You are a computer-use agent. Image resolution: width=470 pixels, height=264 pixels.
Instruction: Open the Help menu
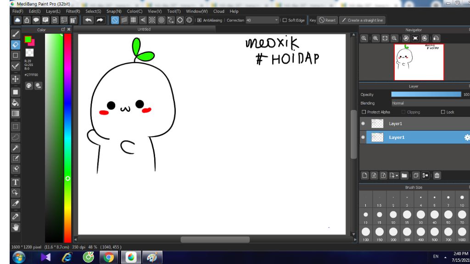(x=234, y=11)
